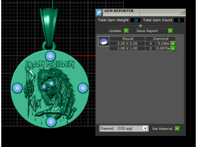Click the GEM REPORTER title text
The height and width of the screenshot is (147, 197).
(119, 11)
